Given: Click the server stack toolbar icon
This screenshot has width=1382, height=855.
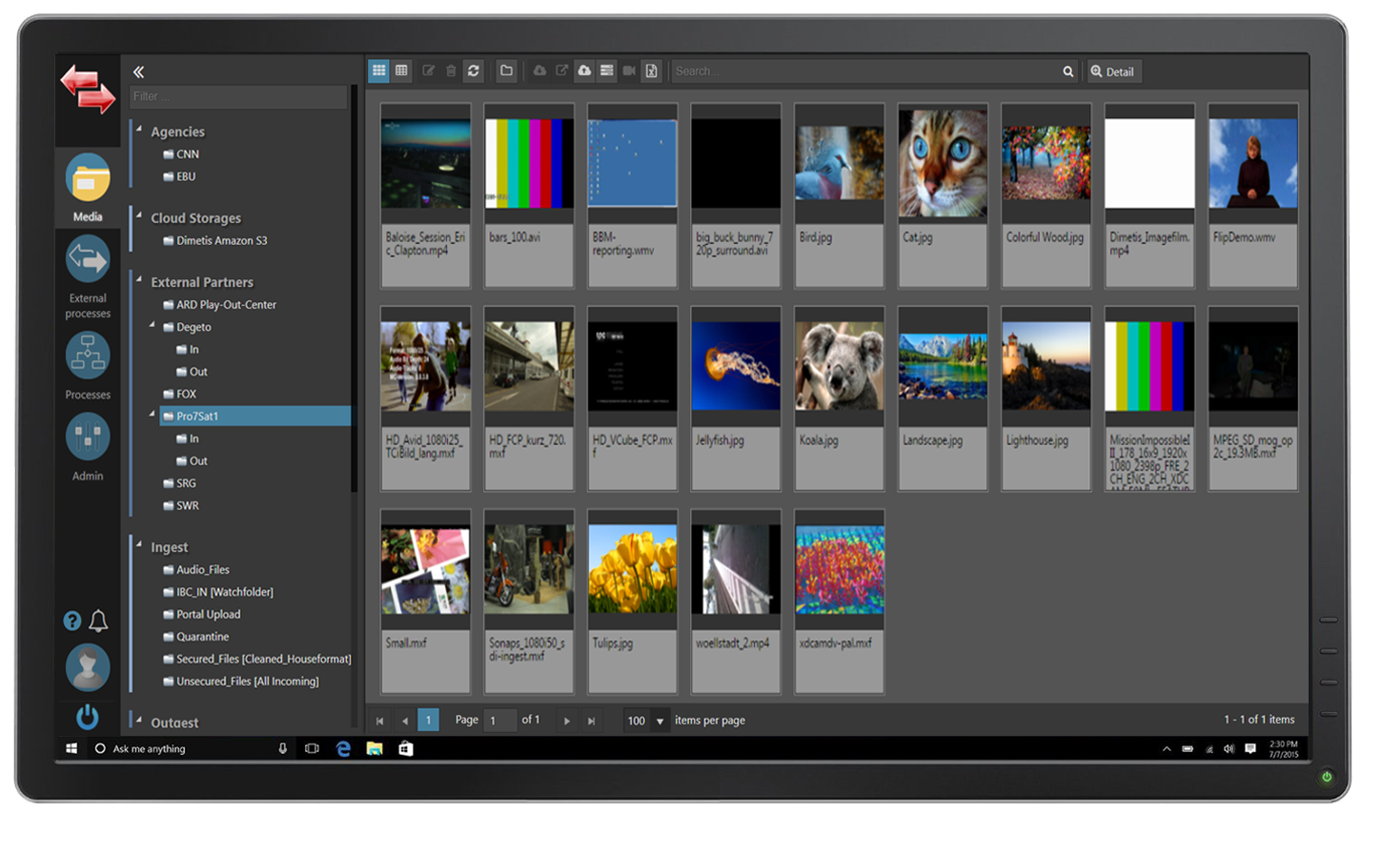Looking at the screenshot, I should (x=607, y=71).
